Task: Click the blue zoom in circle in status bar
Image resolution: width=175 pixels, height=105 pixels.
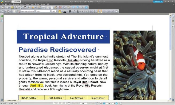Action: (116, 103)
